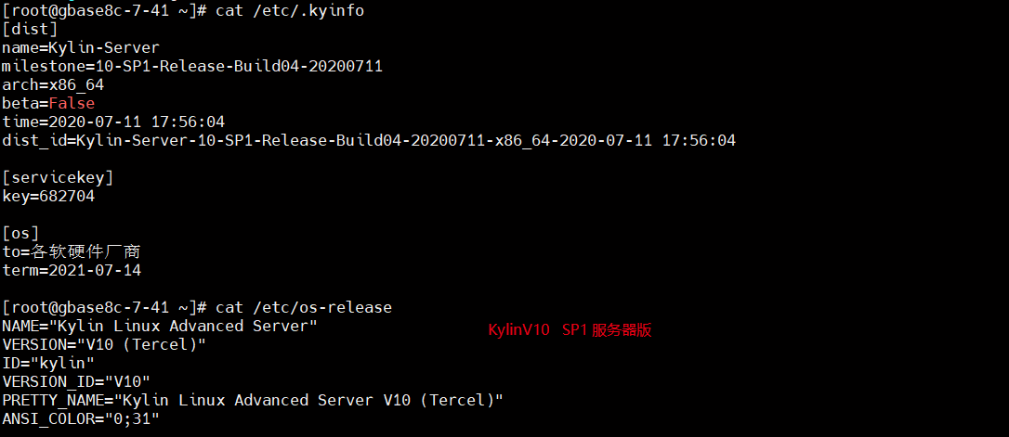Screen dimensions: 1009x437
Task: Click the term=2021-07-14 line
Action: coord(72,271)
